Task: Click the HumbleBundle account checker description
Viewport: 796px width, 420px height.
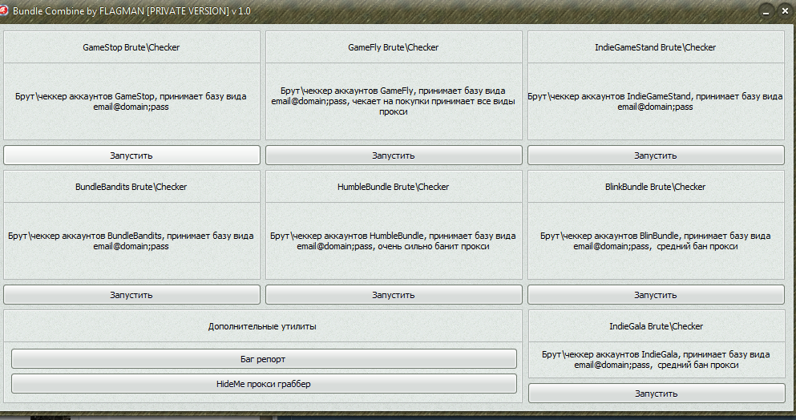Action: pyautogui.click(x=394, y=240)
